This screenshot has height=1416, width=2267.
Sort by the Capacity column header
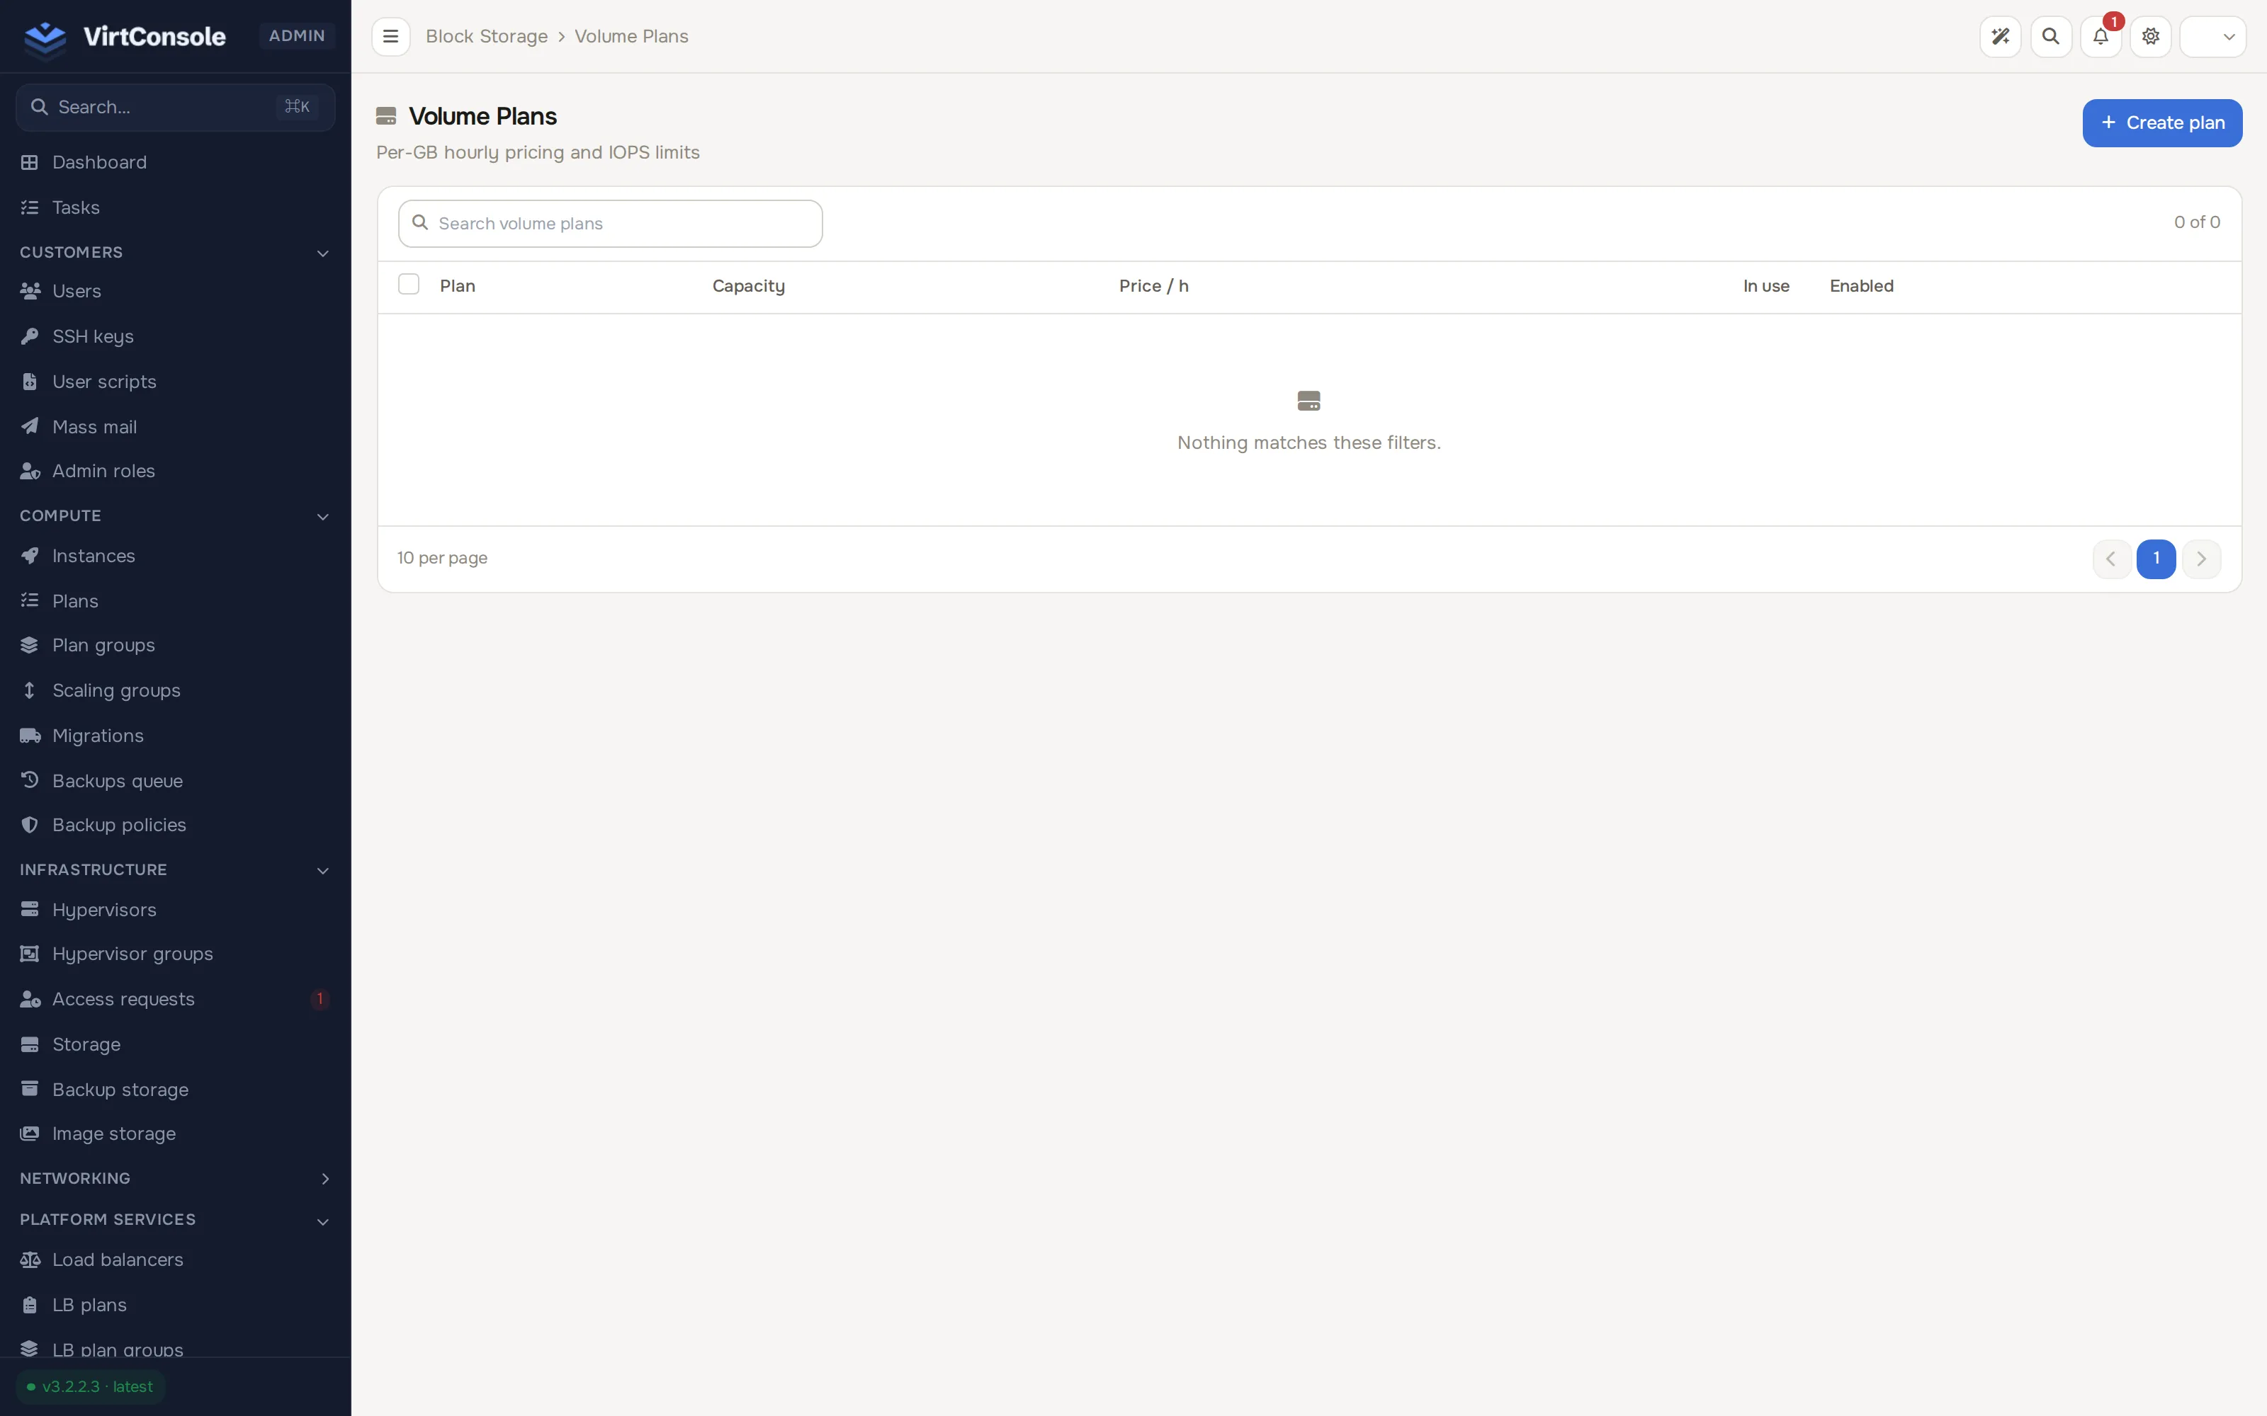(x=749, y=287)
